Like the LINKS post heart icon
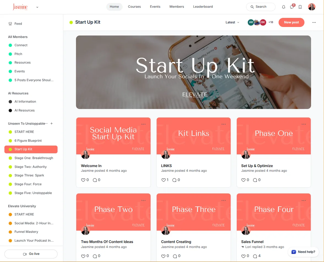The width and height of the screenshot is (324, 262). click(164, 180)
